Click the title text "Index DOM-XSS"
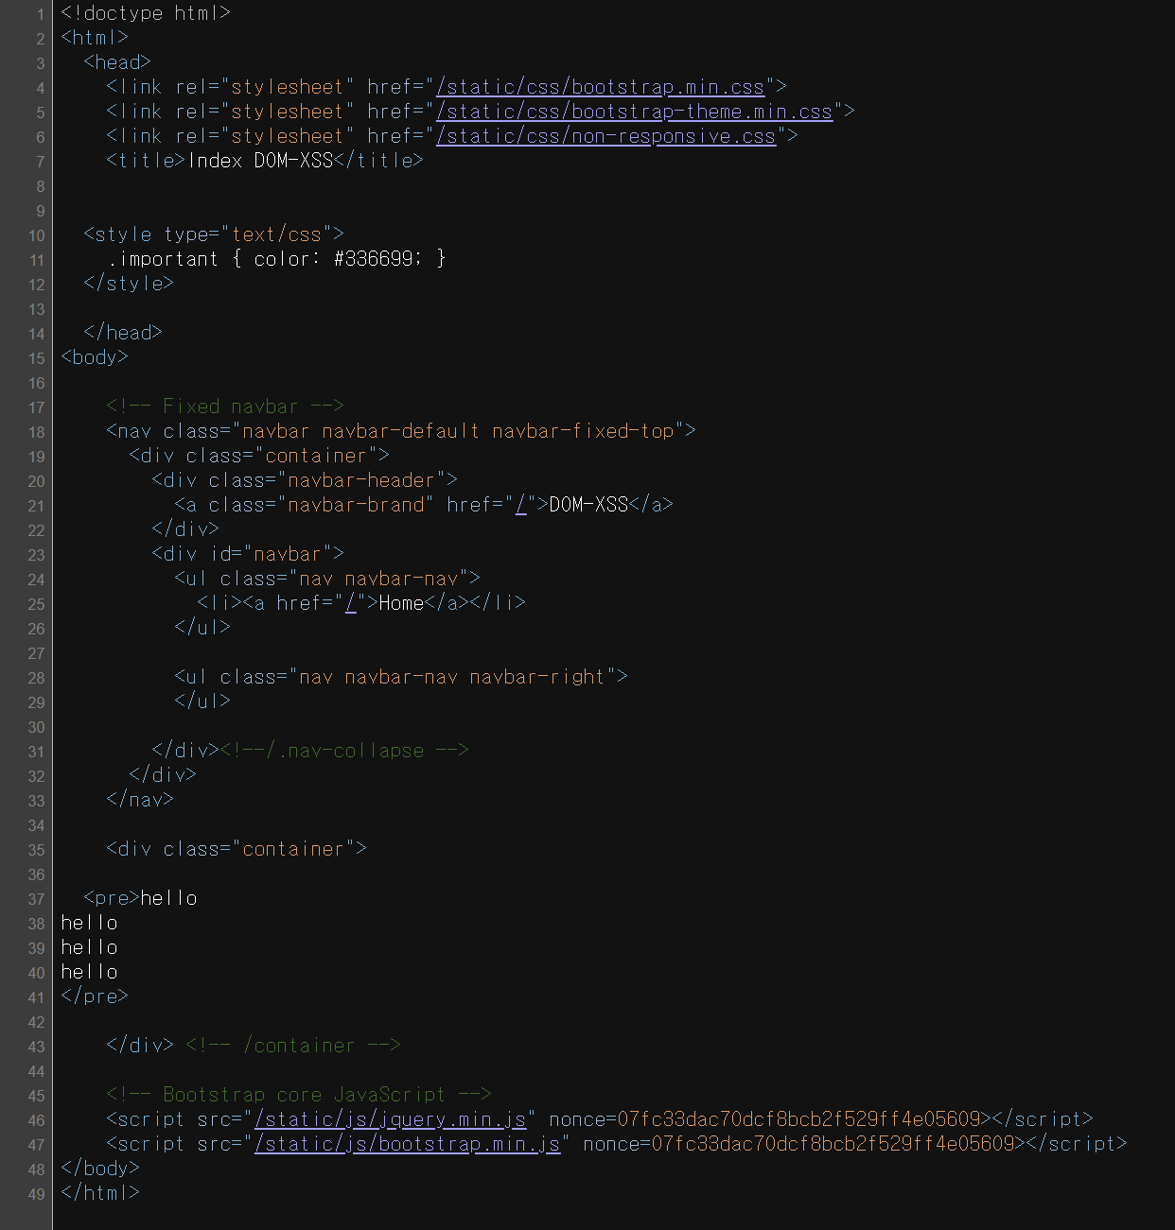The width and height of the screenshot is (1175, 1230). click(260, 161)
